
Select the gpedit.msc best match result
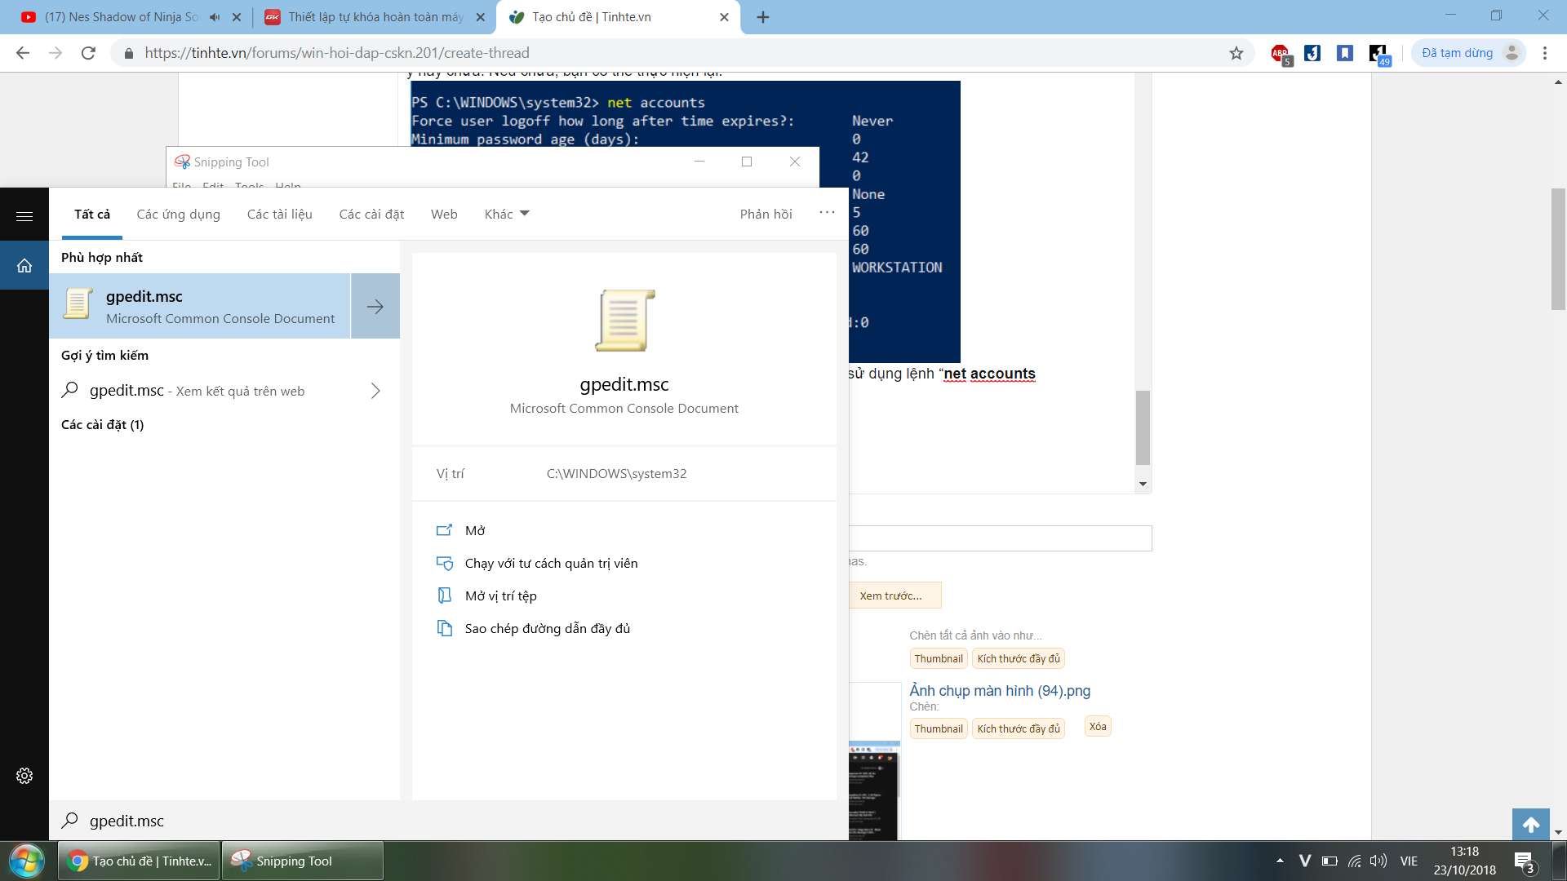(x=200, y=307)
